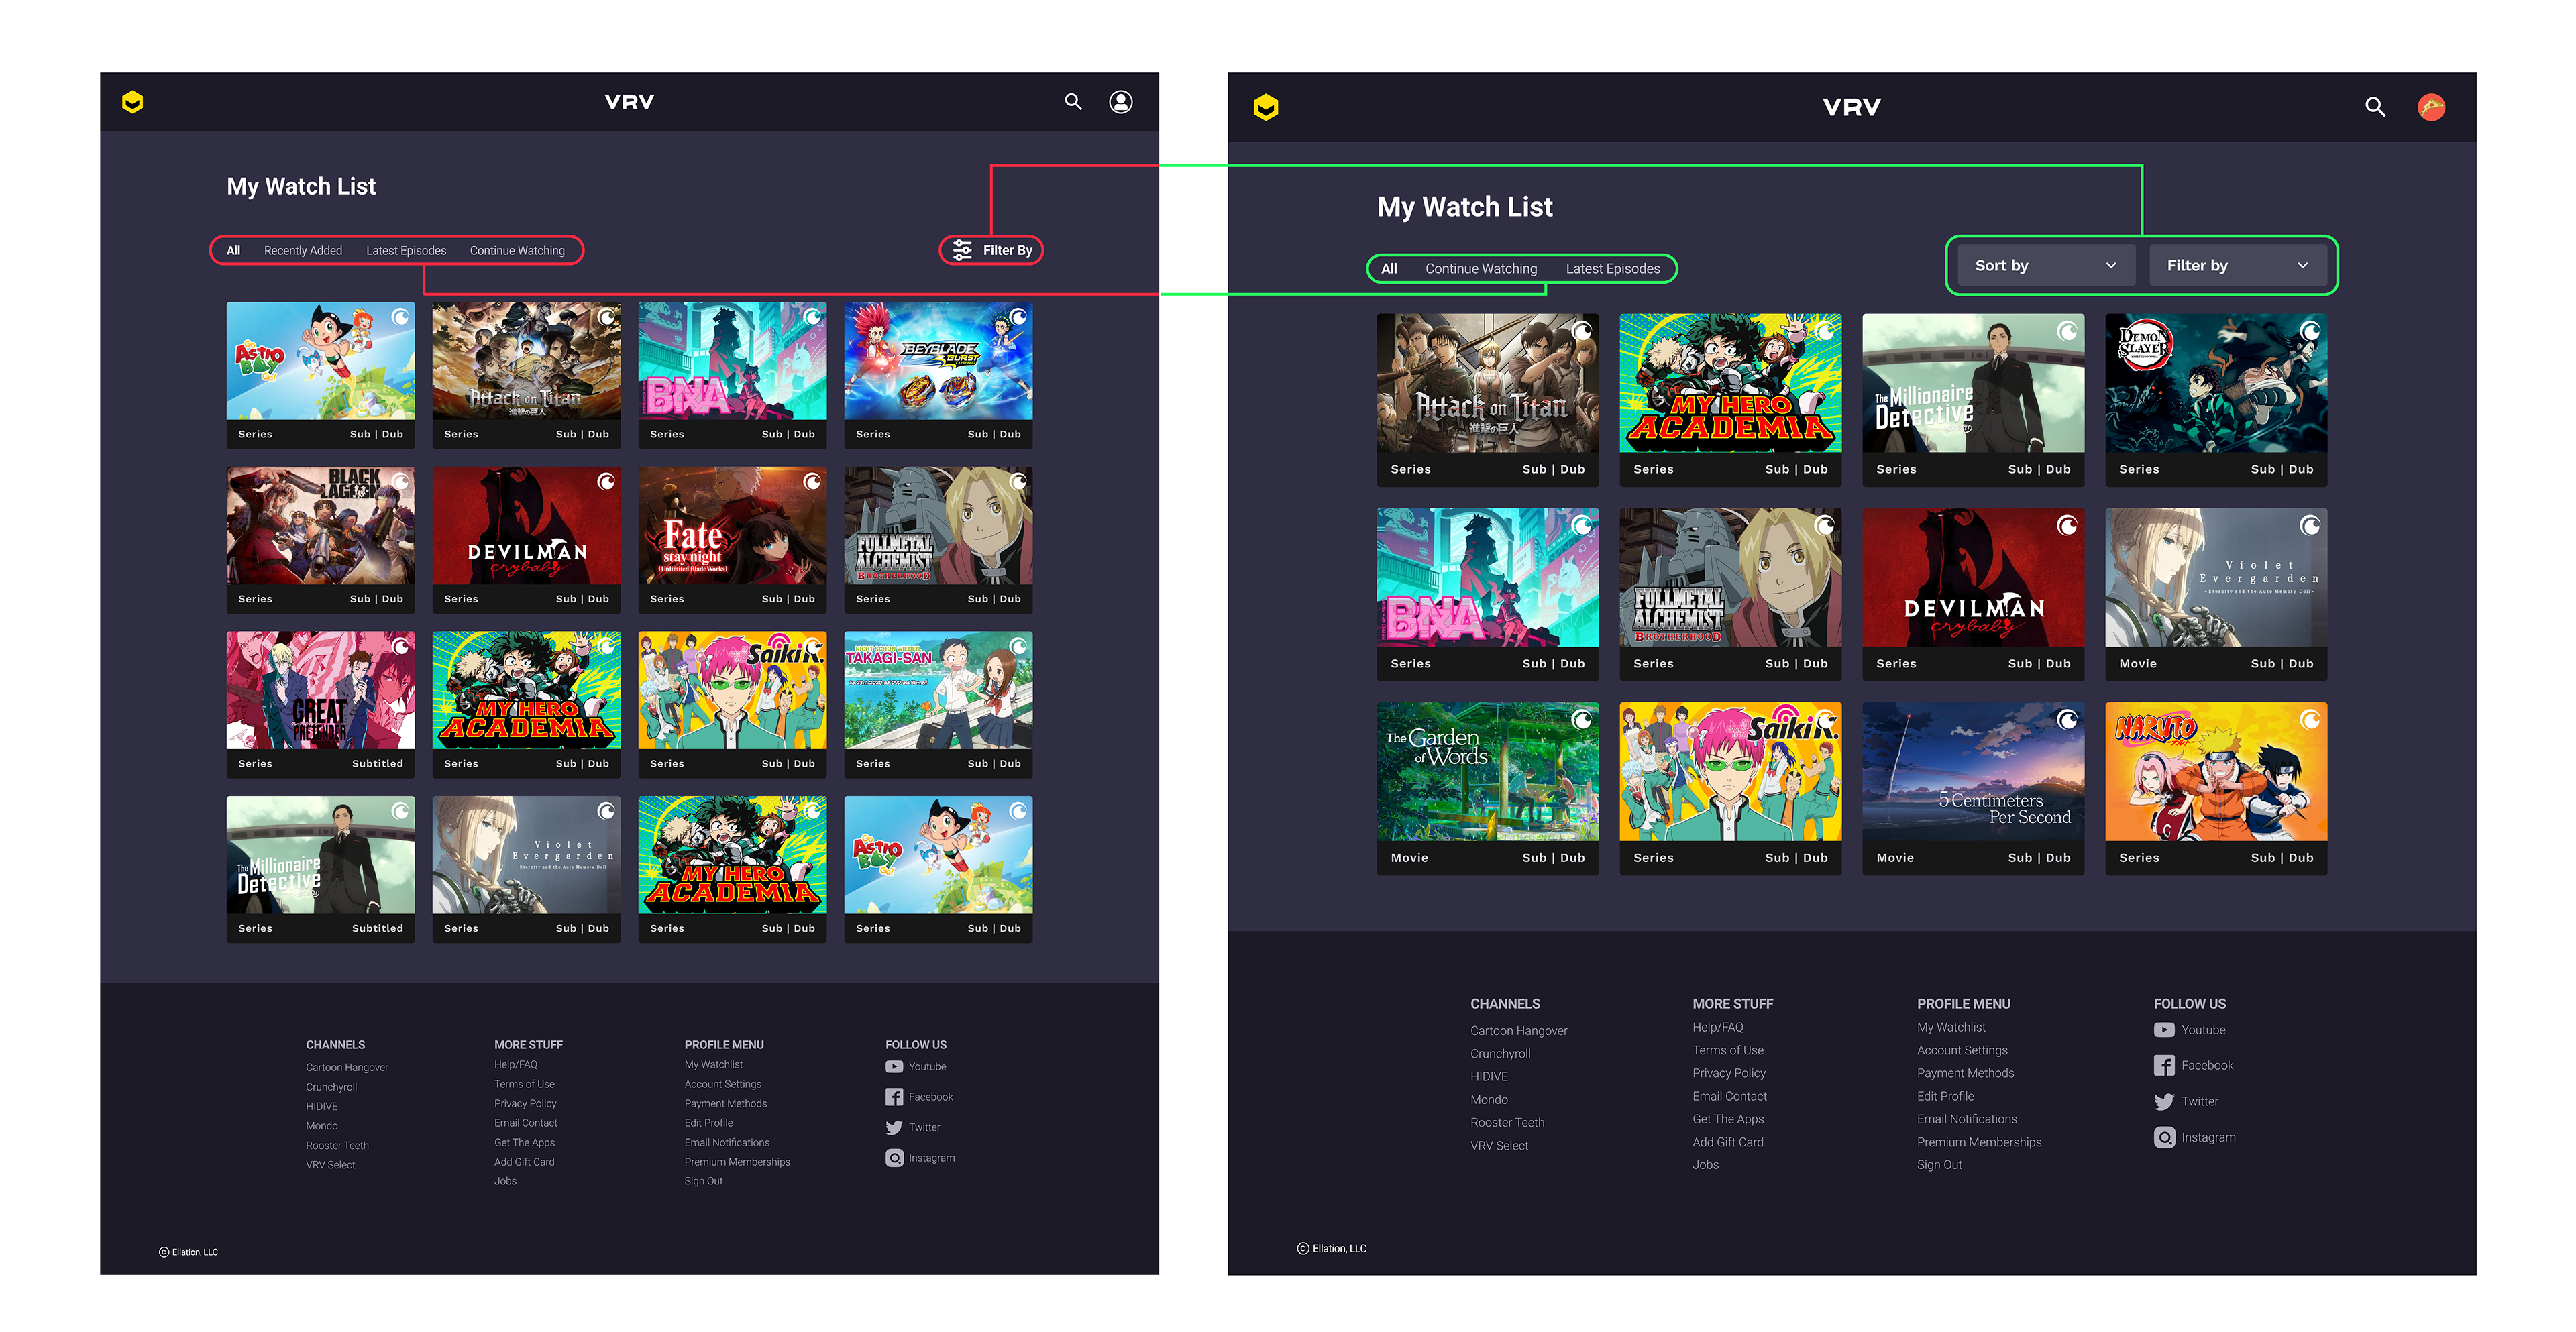This screenshot has width=2576, height=1332.
Task: Open Crunchyroll link in right footer
Action: (1500, 1054)
